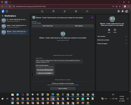Open the notifications bell in top bar

(x=123, y=11)
